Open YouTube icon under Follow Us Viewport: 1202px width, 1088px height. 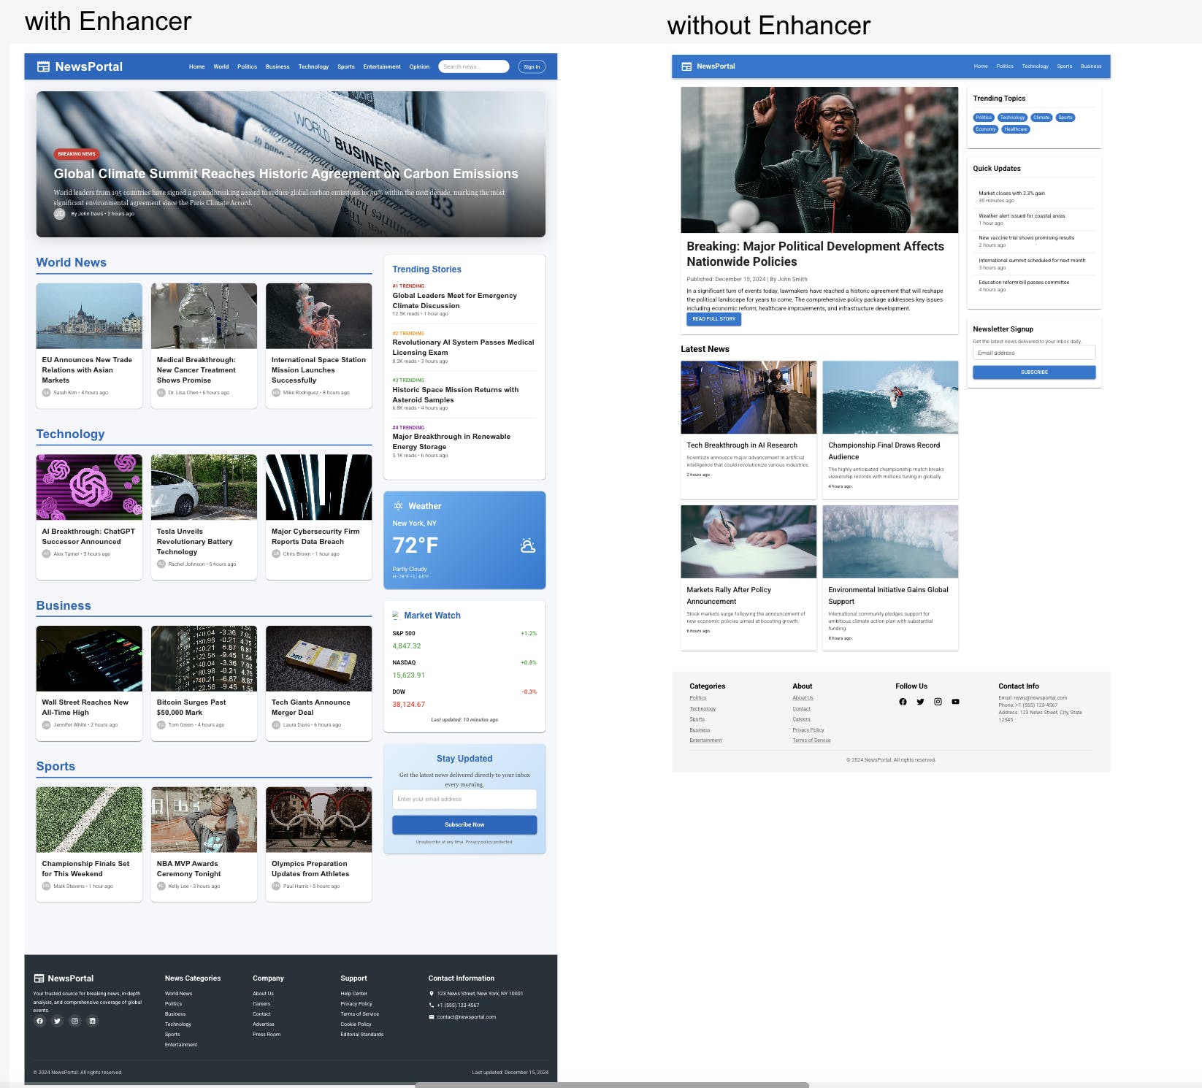click(955, 702)
